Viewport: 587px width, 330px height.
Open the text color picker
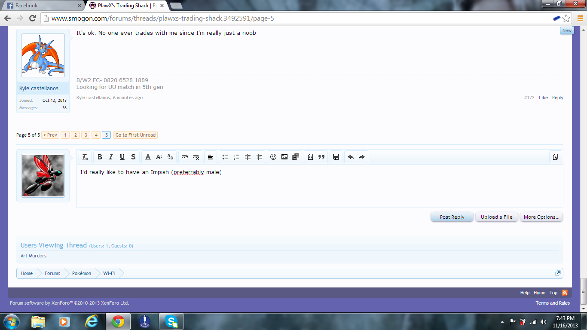point(148,157)
